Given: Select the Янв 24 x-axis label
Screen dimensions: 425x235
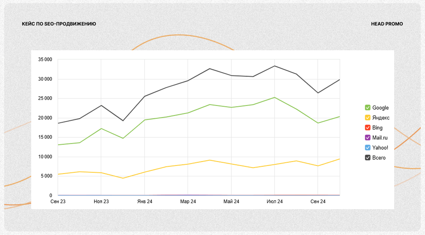Looking at the screenshot, I should pos(144,202).
